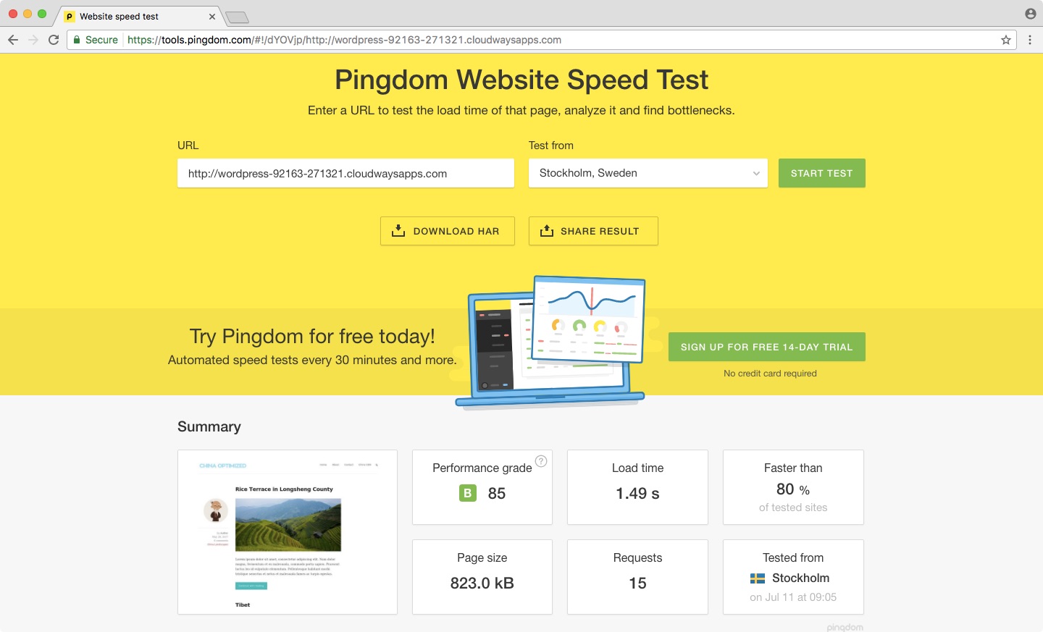The height and width of the screenshot is (632, 1043).
Task: Select the Website speed test tab
Action: pyautogui.click(x=138, y=16)
